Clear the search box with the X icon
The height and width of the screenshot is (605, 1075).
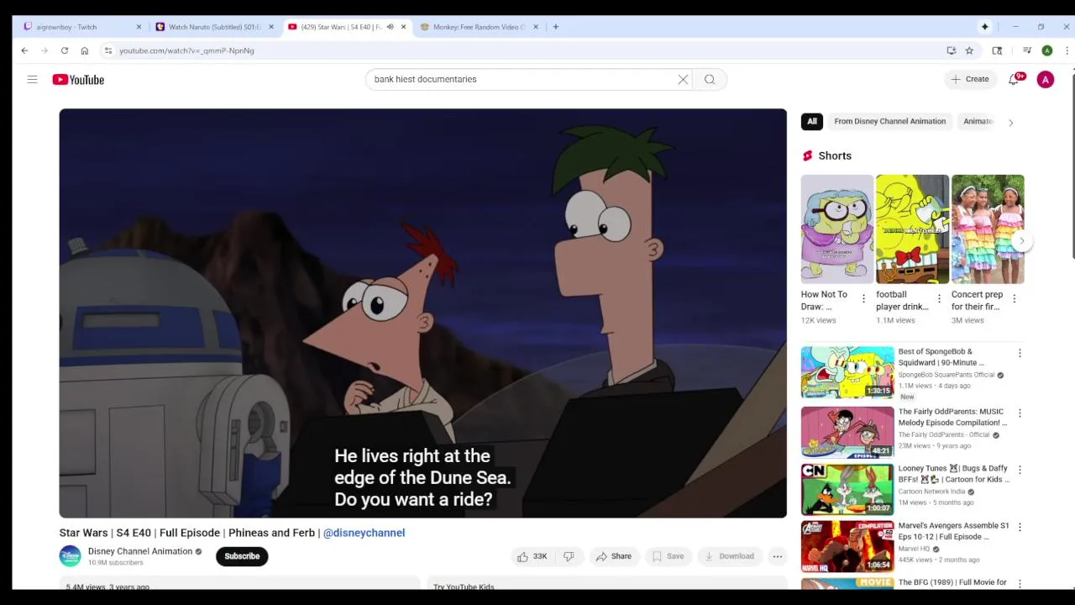(x=683, y=79)
